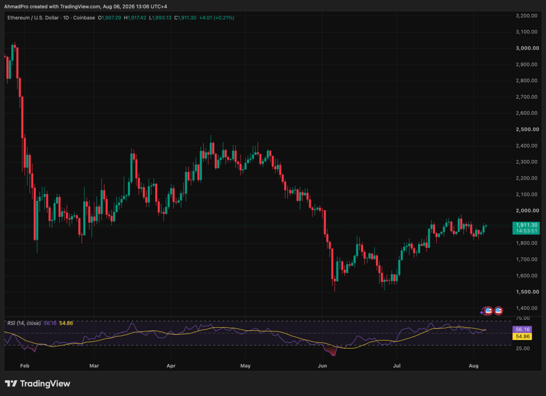Click the green 1,911.30 current price tag
546x396 pixels.
(526, 225)
